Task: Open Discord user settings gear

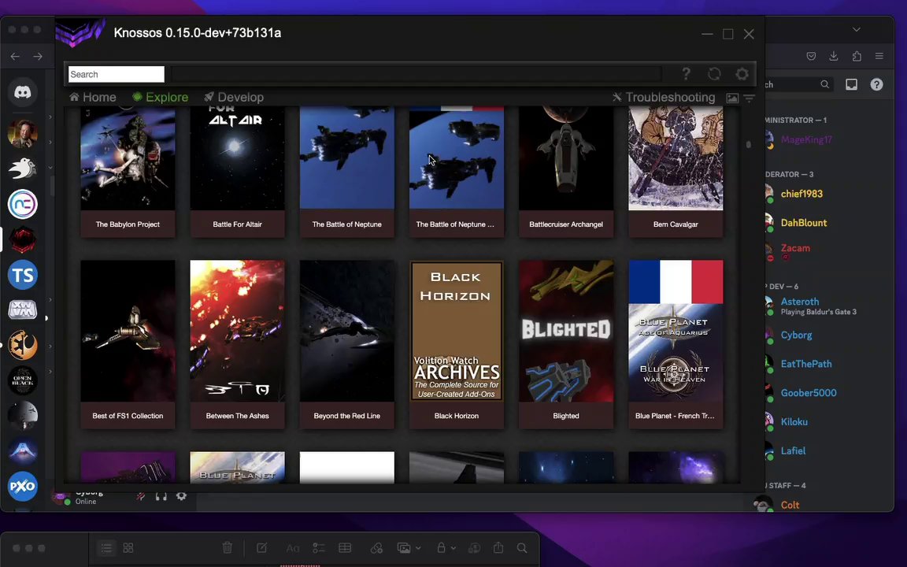Action: point(181,496)
